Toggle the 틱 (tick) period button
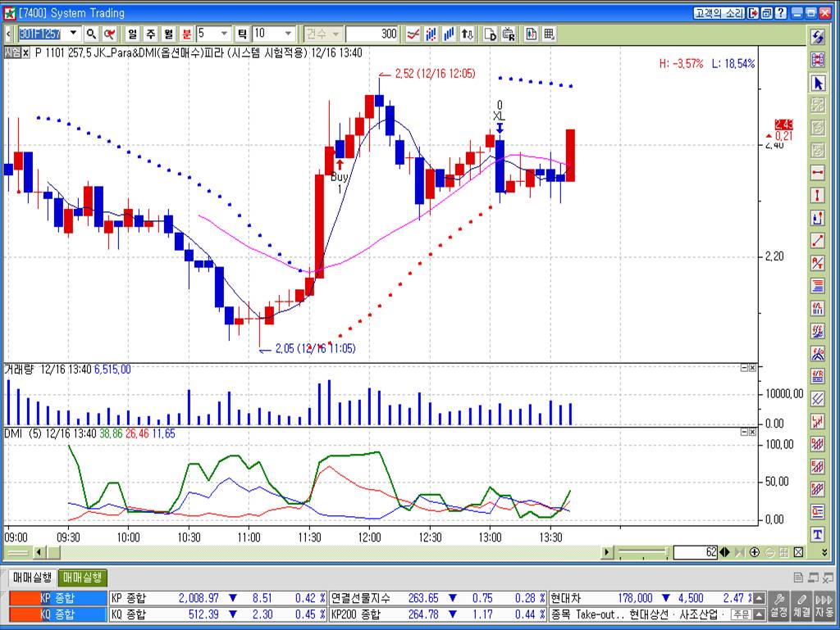The image size is (840, 630). [242, 34]
